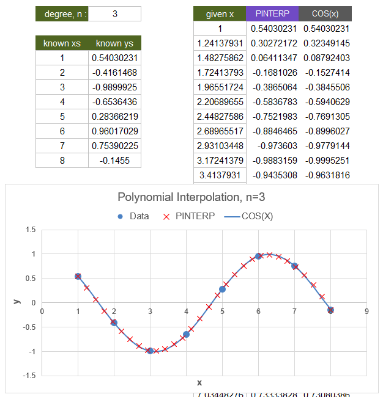Select the degree n value cell containing 3
Viewport: 383px width, 397px height.
(114, 13)
